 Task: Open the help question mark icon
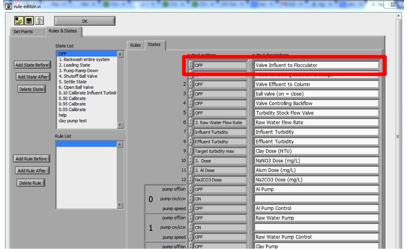pyautogui.click(x=39, y=21)
